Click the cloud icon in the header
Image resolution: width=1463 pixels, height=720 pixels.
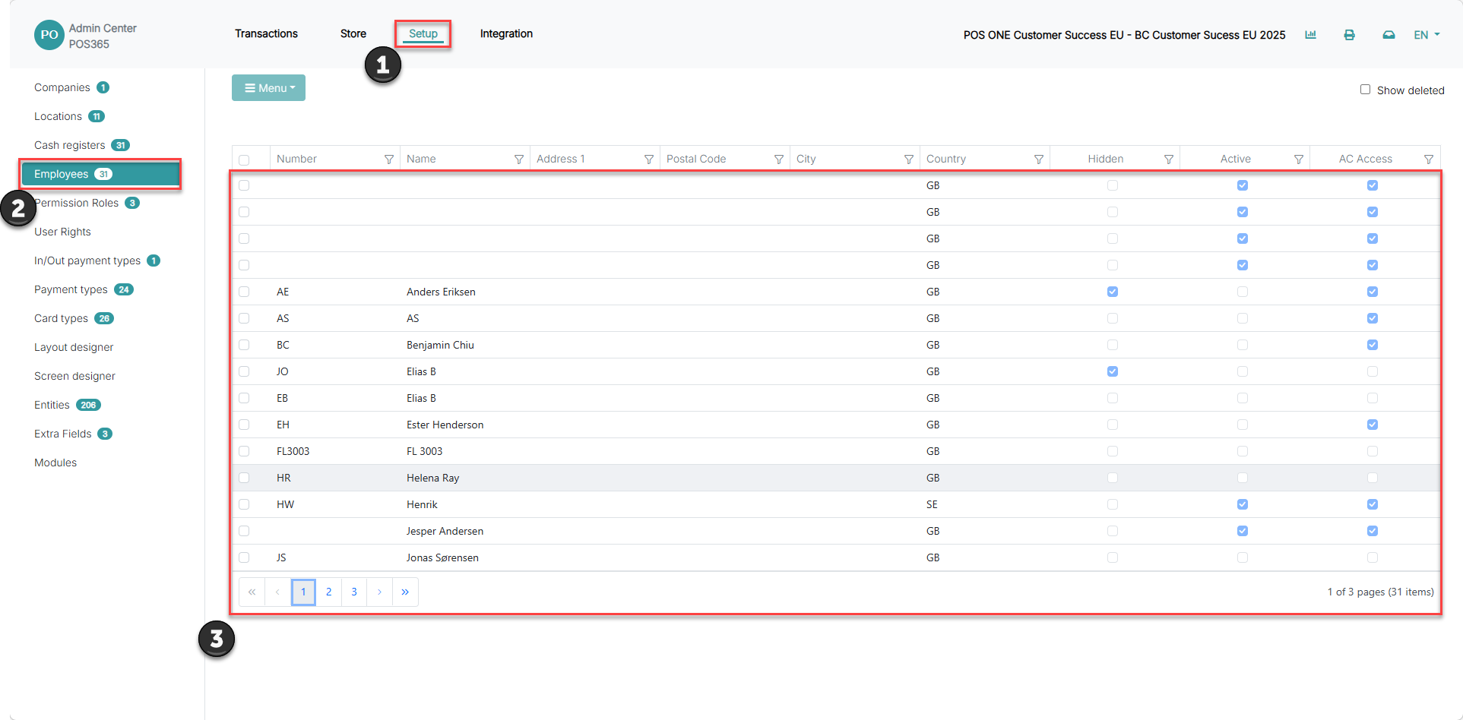click(x=1389, y=35)
